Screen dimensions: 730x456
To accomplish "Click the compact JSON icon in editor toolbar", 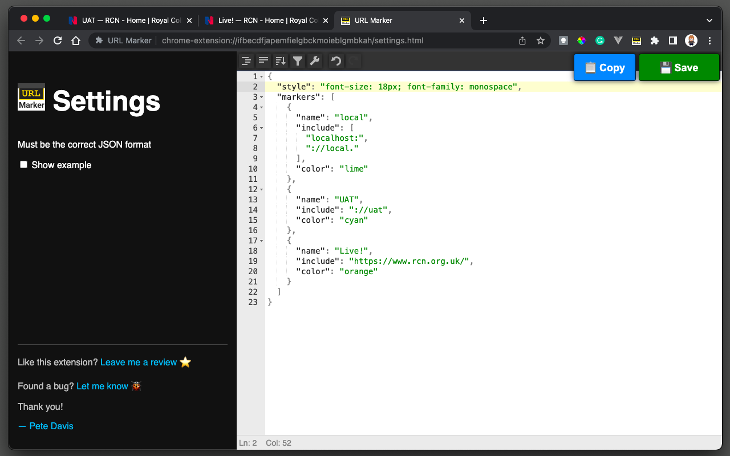I will 263,61.
